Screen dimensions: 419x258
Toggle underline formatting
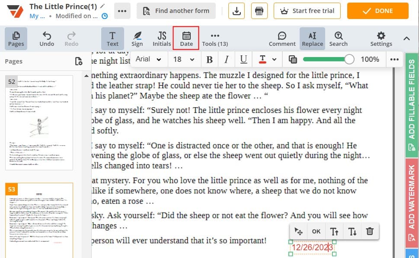(x=243, y=59)
